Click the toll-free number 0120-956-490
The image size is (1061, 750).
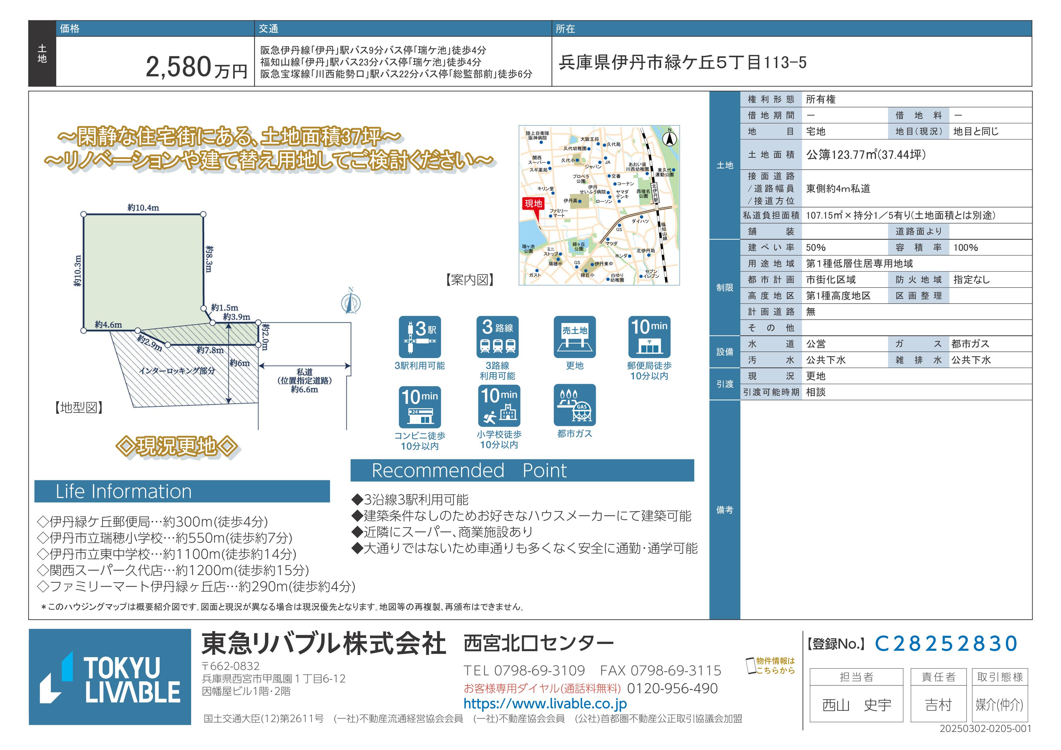click(672, 689)
